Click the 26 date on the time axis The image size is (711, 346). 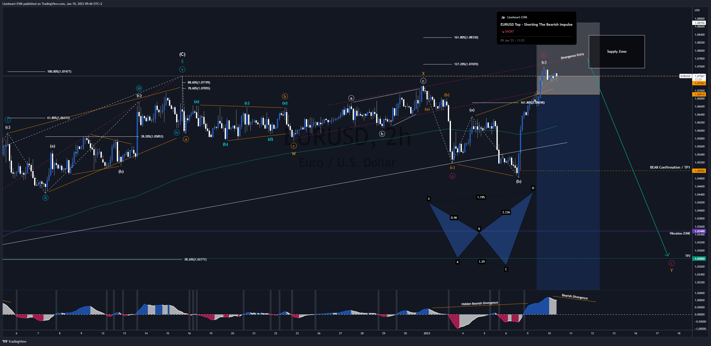319,333
